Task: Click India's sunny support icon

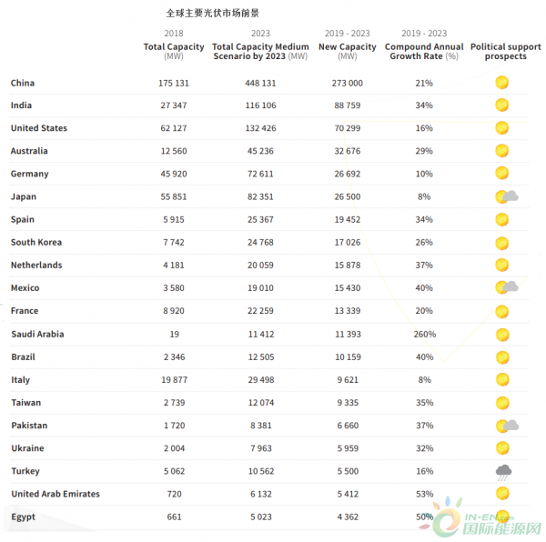Action: click(501, 105)
